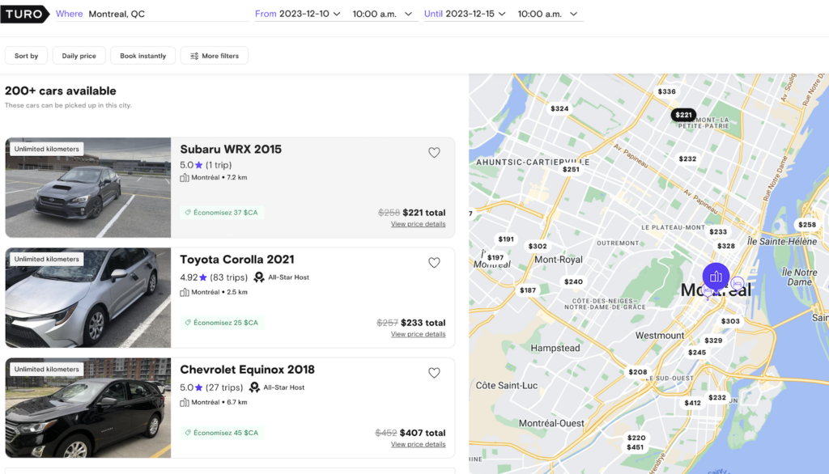829x474 pixels.
Task: Toggle favorite heart on Toyota Corolla 2021
Action: (x=434, y=263)
